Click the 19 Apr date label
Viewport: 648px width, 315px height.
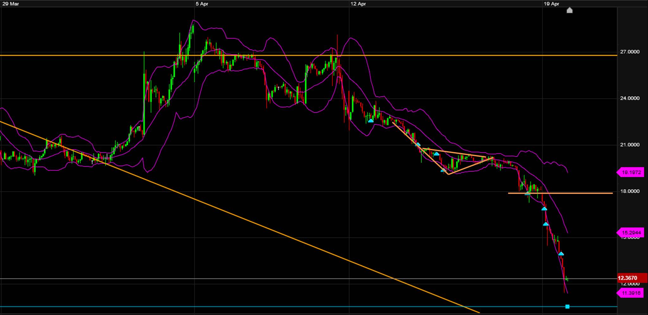[551, 4]
